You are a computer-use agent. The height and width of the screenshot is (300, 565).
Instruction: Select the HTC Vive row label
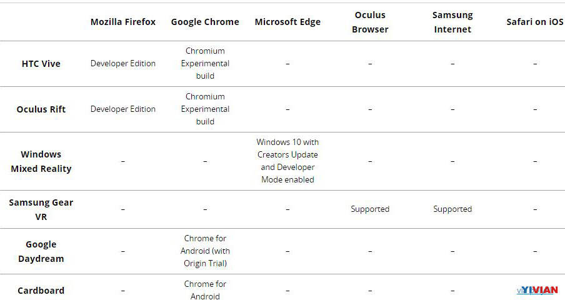click(41, 64)
